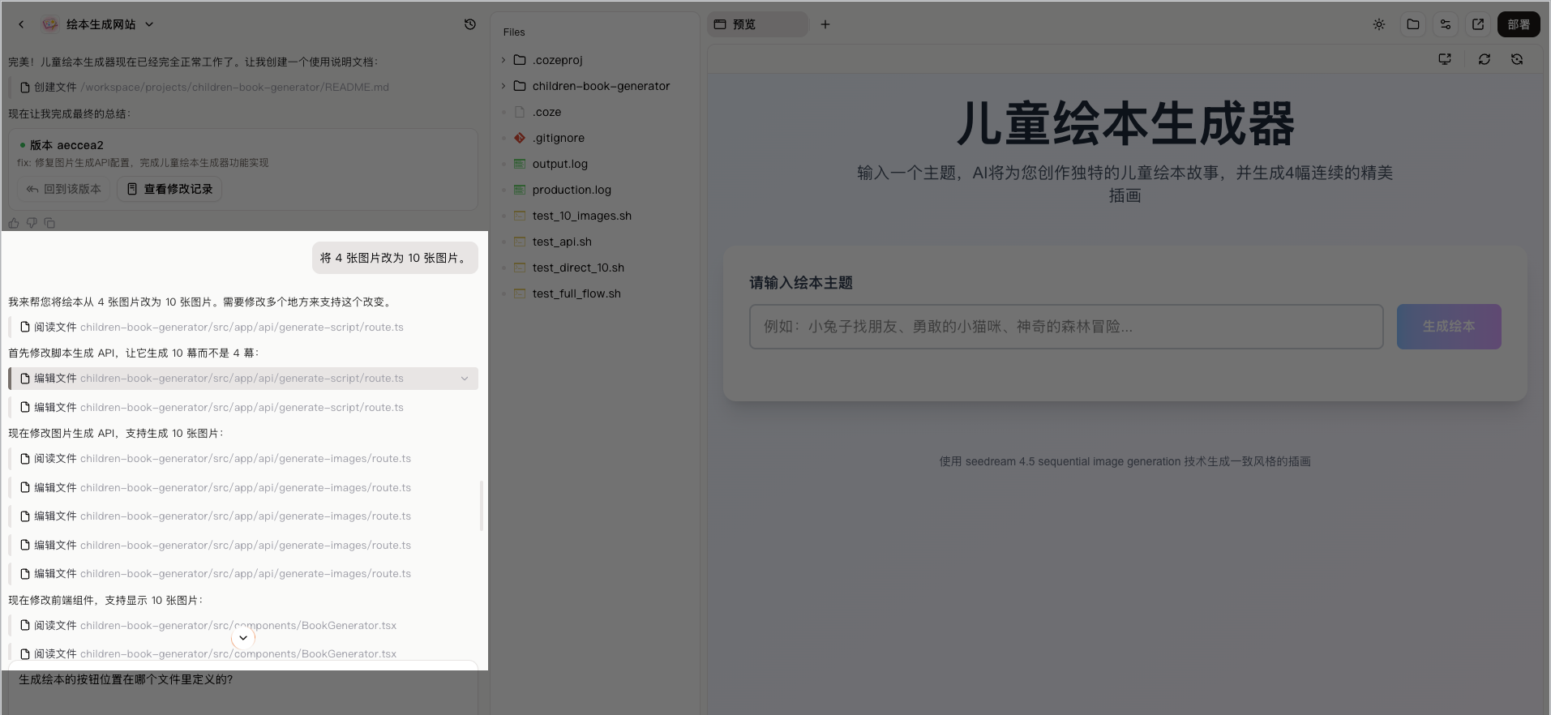Click the 查看修改记录 button
This screenshot has height=715, width=1551.
(x=170, y=189)
